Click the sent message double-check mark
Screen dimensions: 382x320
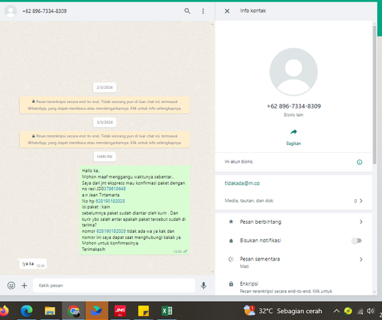point(186,251)
